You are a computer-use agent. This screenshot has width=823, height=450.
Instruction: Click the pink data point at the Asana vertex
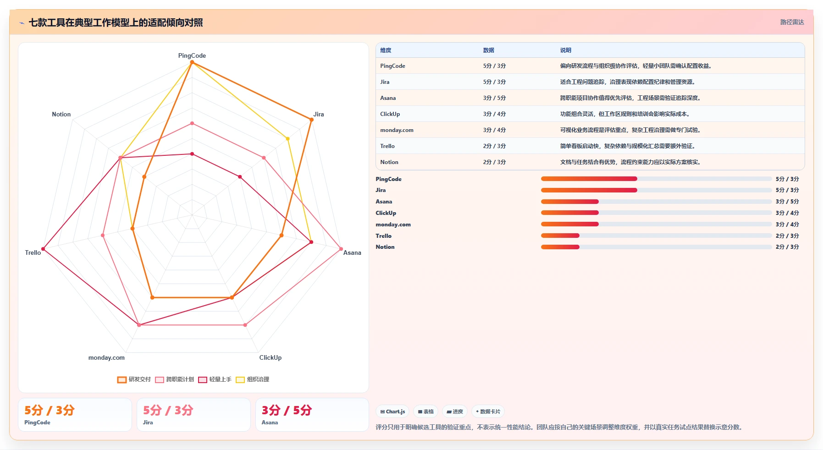[341, 249]
